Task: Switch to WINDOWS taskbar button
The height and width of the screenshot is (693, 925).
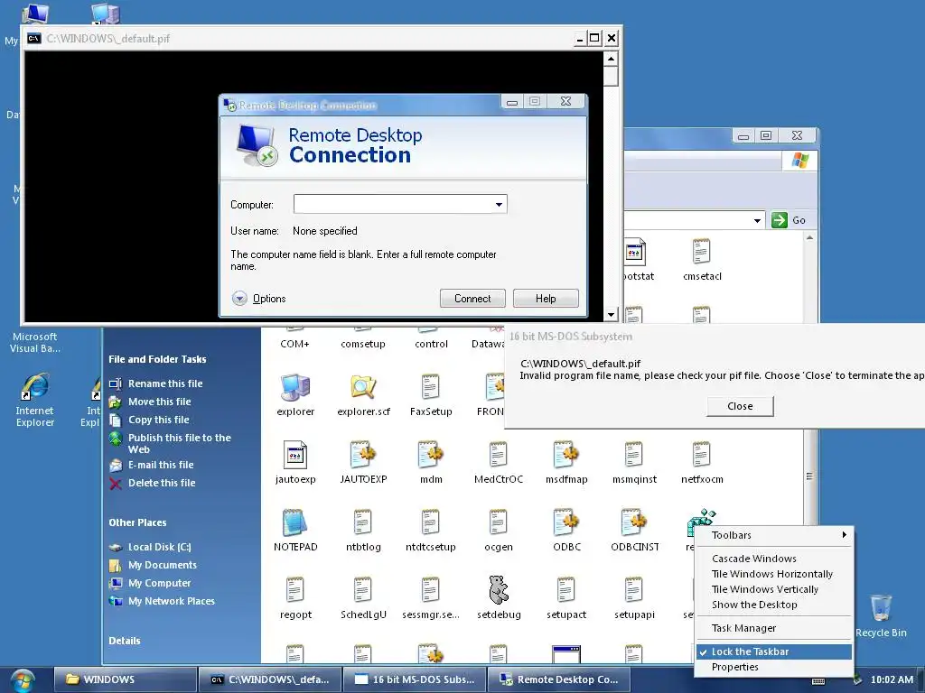Action: point(125,679)
